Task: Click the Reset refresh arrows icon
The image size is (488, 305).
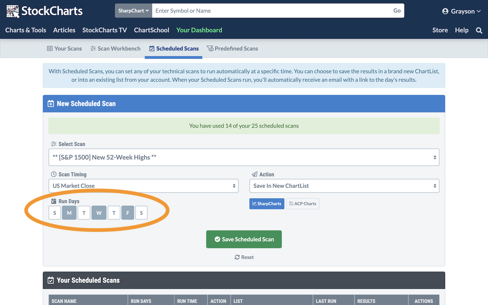Action: tap(237, 257)
